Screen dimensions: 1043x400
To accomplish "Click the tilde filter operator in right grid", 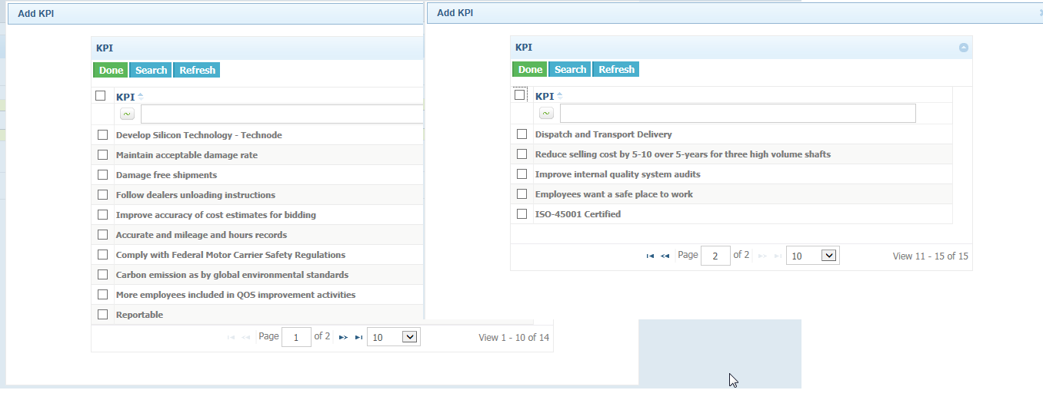I will pyautogui.click(x=546, y=113).
